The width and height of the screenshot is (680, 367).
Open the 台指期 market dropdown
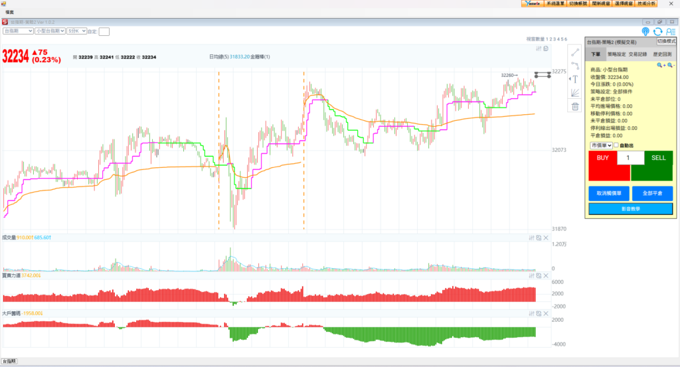pyautogui.click(x=18, y=31)
